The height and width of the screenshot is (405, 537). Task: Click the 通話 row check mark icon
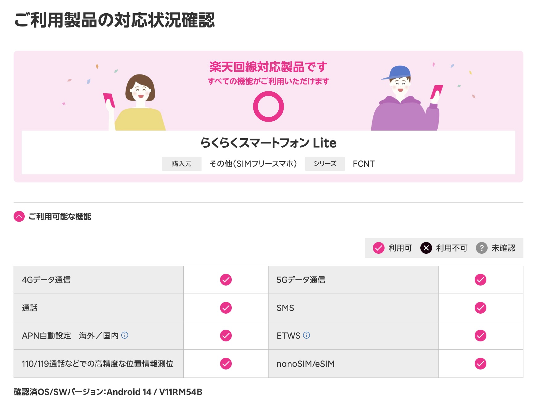[x=226, y=308]
